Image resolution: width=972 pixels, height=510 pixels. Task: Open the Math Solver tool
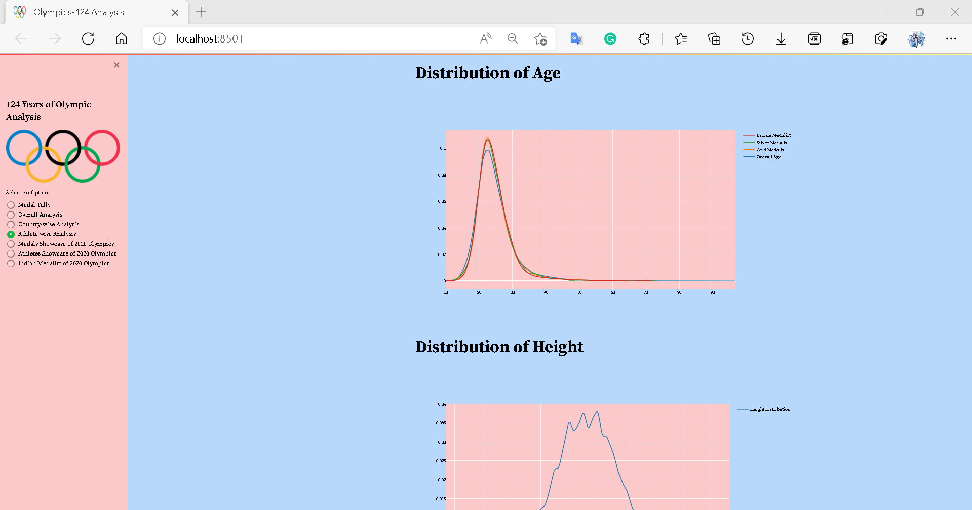[814, 38]
